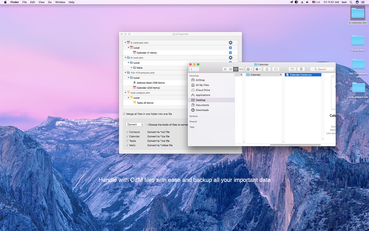Open the Window menu
Screen dimensions: 369x231
[x=60, y=2]
